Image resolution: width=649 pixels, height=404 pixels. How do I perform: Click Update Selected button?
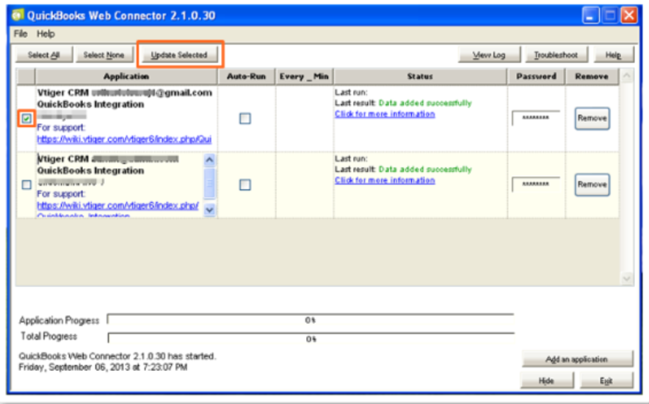(x=179, y=55)
